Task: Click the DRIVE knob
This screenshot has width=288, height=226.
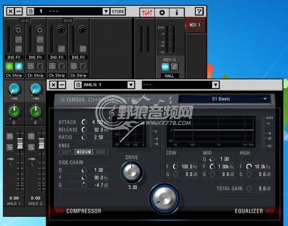Action: tap(132, 172)
